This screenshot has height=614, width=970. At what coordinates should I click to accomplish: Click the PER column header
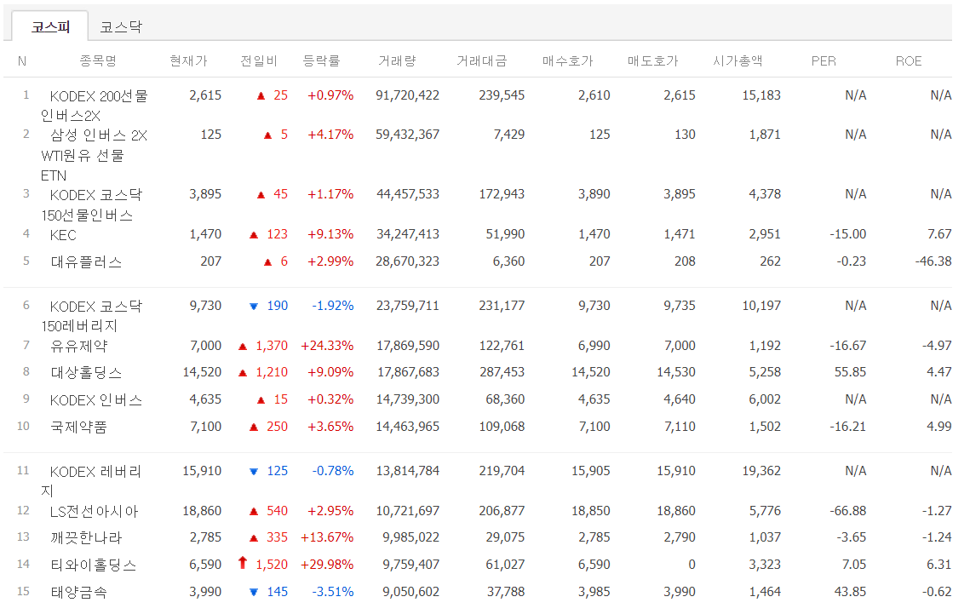(x=824, y=60)
